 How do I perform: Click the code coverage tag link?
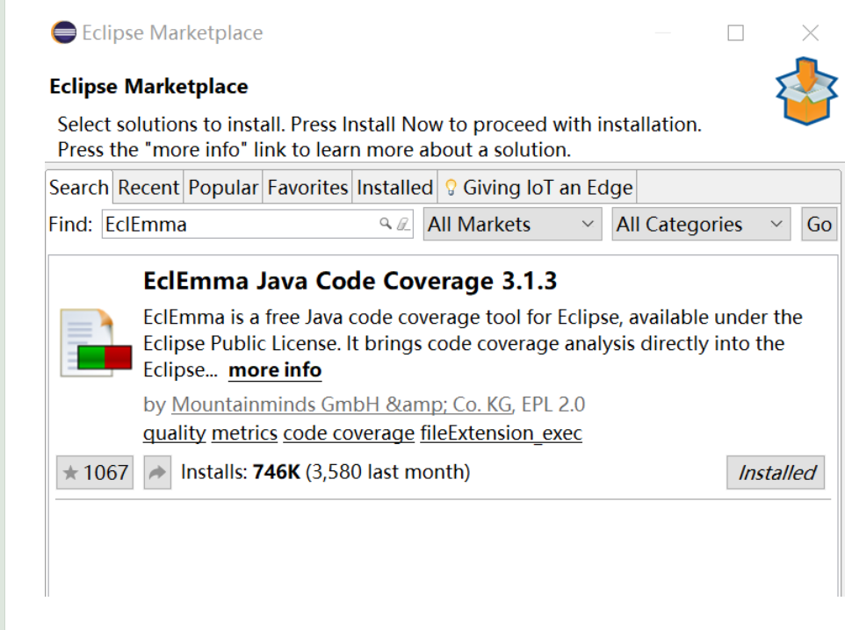point(349,433)
